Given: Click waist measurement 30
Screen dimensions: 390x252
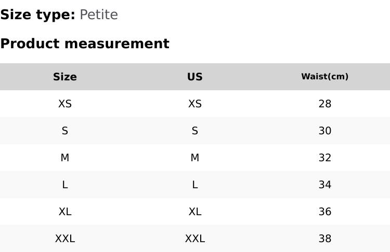Looking at the screenshot, I should (325, 131).
